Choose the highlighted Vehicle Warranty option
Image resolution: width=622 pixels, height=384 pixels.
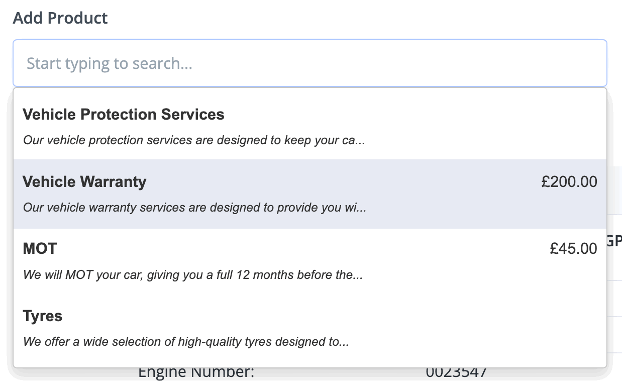point(310,194)
